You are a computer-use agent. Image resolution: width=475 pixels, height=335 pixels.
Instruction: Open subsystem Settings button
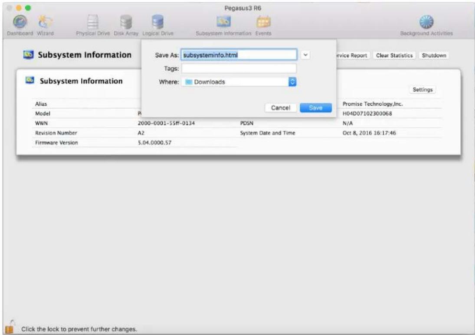(423, 90)
